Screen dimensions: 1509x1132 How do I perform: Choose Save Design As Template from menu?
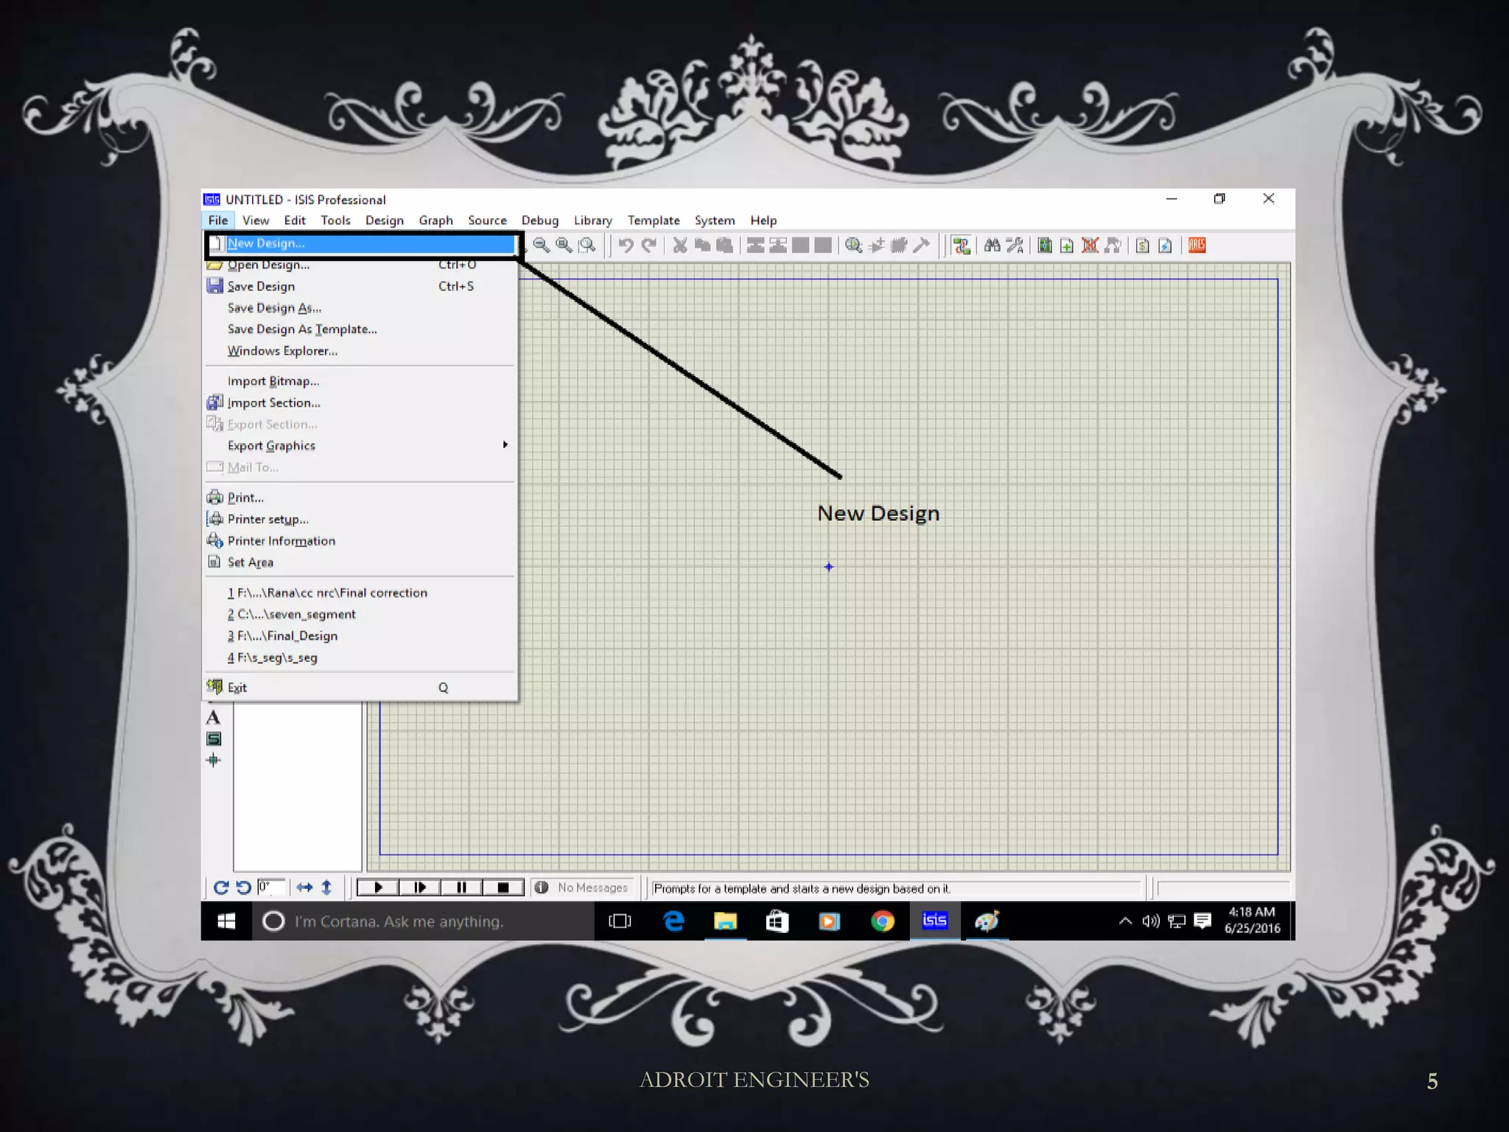click(302, 329)
